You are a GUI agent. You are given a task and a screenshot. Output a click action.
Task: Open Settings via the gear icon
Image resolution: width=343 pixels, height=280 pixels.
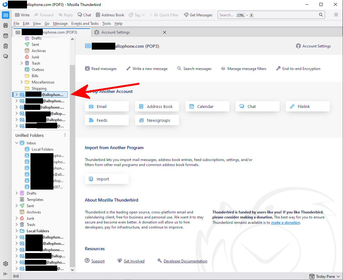point(6,264)
